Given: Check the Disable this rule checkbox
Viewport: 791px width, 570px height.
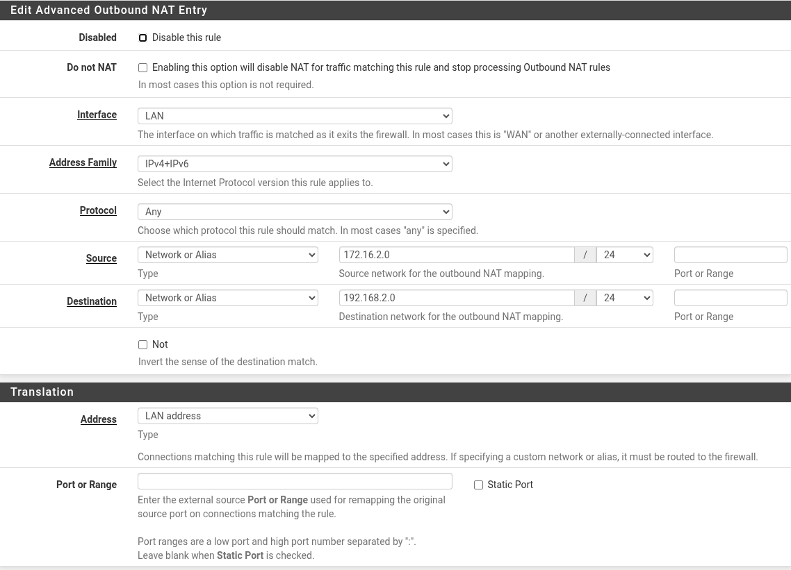Looking at the screenshot, I should click(x=142, y=38).
